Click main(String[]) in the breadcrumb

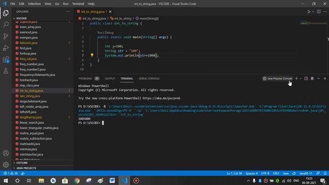[x=149, y=18]
